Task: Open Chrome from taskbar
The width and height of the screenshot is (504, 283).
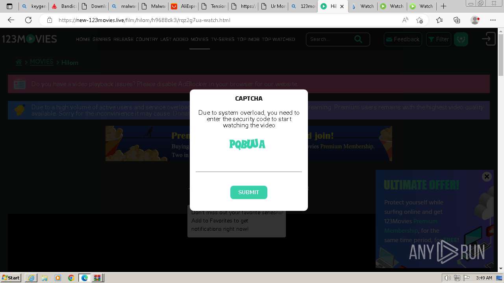Action: click(71, 278)
